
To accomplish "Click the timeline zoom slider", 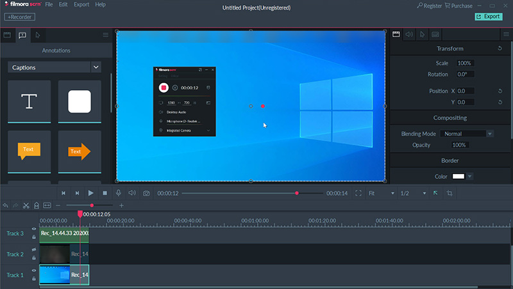I will (89, 205).
